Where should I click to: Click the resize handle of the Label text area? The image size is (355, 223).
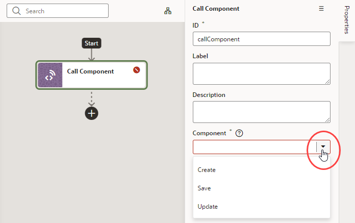click(x=327, y=82)
